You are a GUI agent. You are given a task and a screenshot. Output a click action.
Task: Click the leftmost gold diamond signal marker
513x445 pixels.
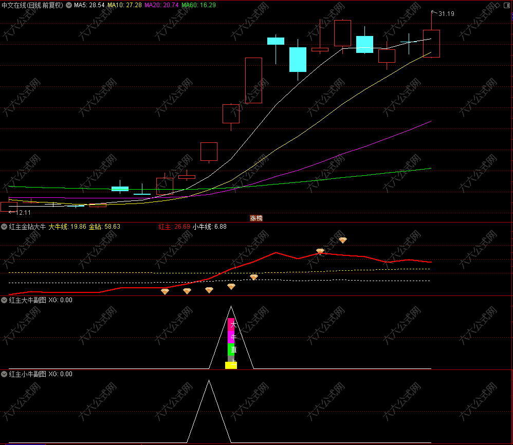pos(165,291)
